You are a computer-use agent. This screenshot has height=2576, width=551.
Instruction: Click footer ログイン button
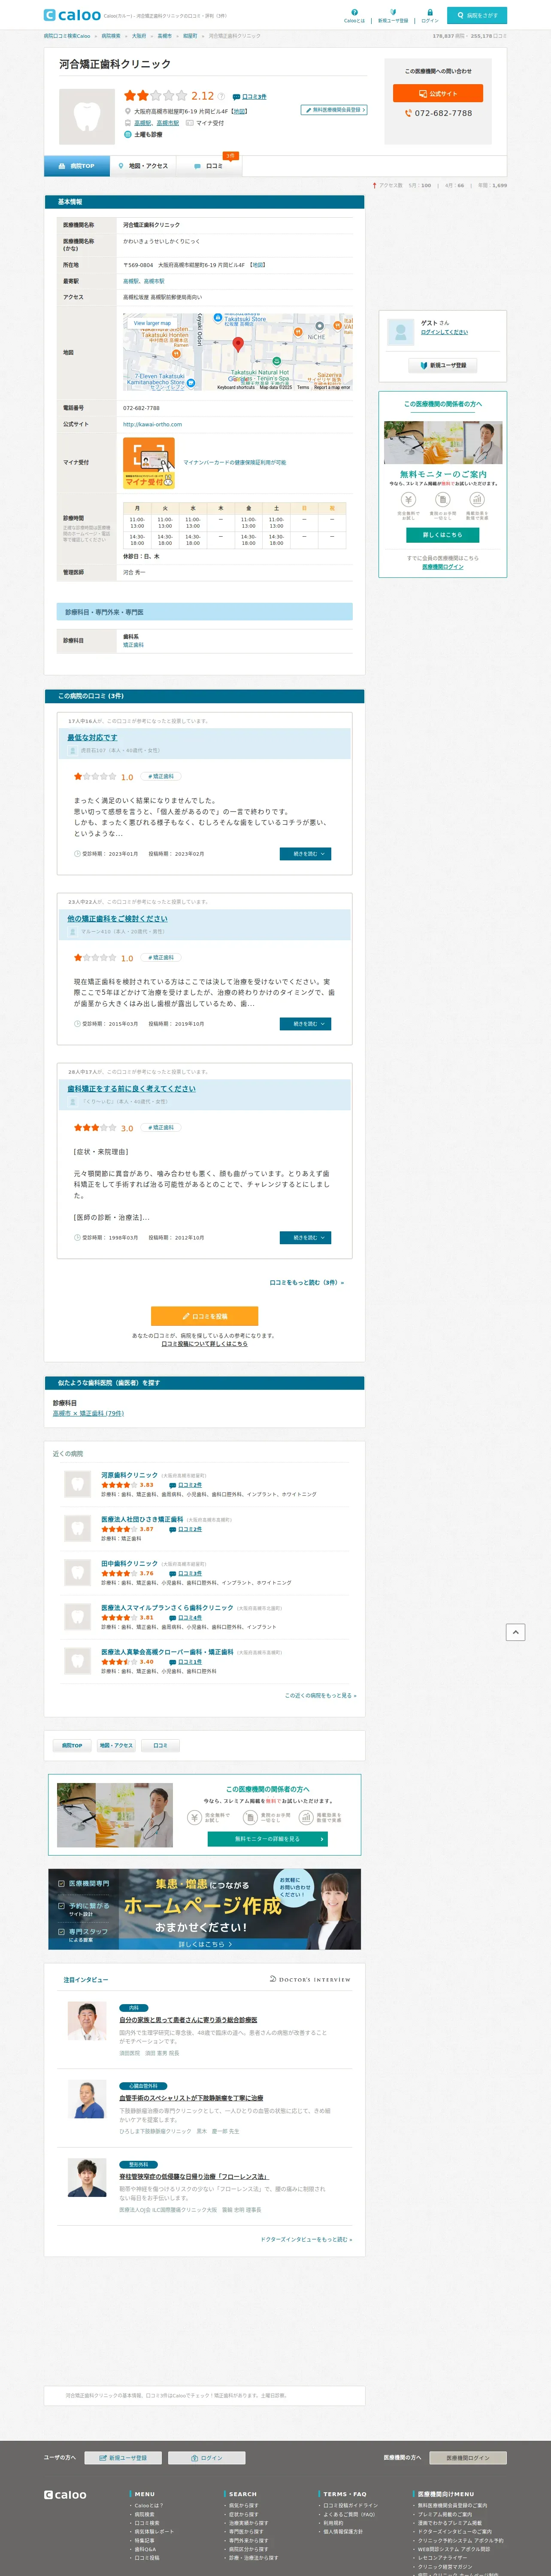(x=206, y=2457)
